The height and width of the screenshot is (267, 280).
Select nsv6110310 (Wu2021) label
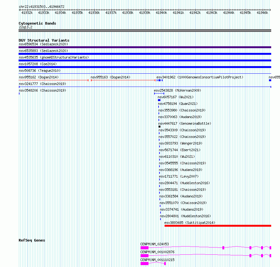(x=177, y=156)
